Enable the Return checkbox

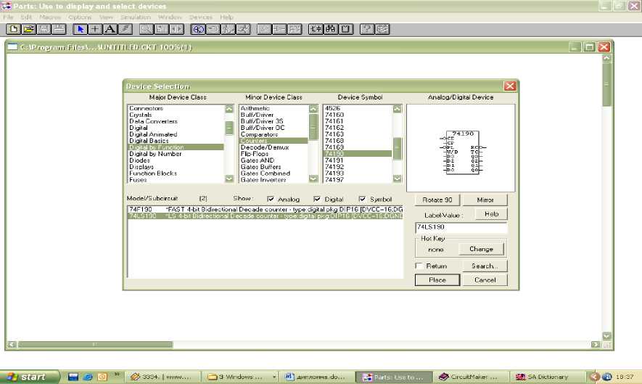tap(419, 266)
